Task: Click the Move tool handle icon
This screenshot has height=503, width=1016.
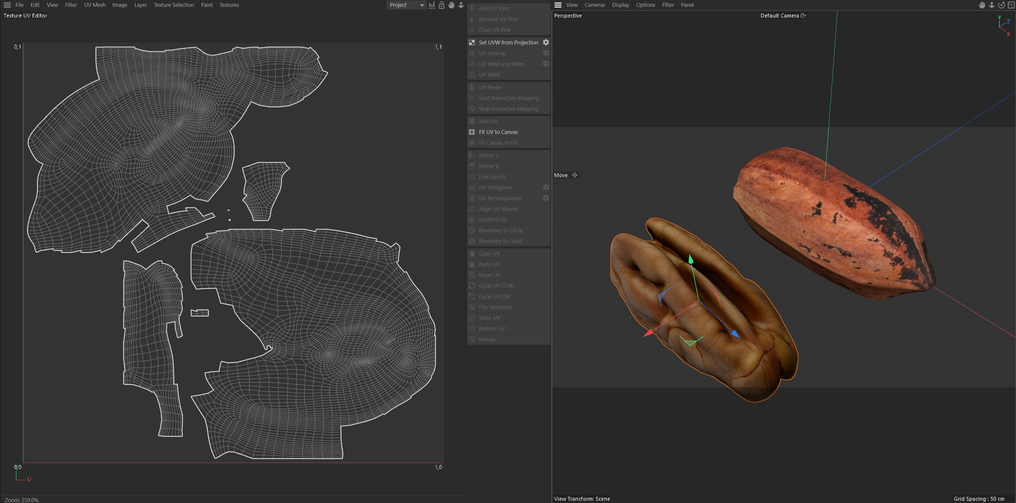Action: [x=575, y=175]
